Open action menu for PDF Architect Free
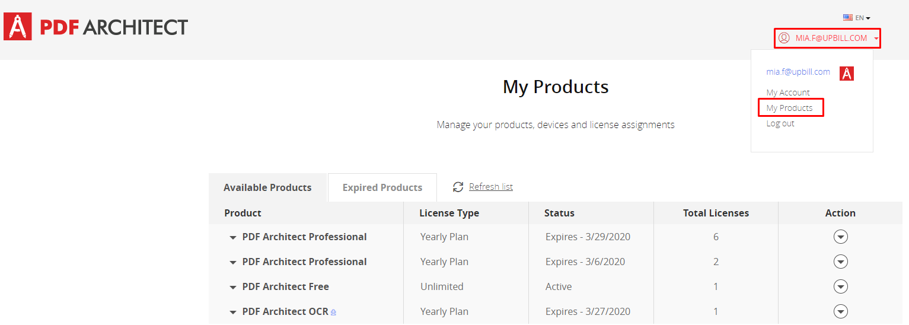The width and height of the screenshot is (909, 325). (x=840, y=286)
